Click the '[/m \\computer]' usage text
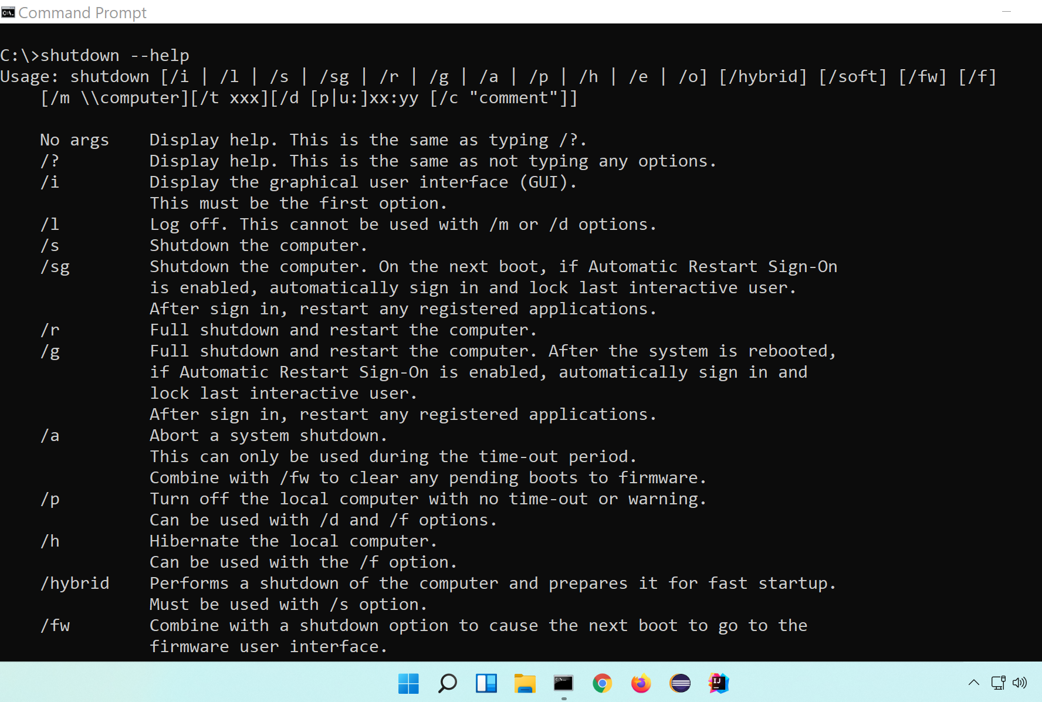This screenshot has width=1042, height=702. pyautogui.click(x=115, y=97)
